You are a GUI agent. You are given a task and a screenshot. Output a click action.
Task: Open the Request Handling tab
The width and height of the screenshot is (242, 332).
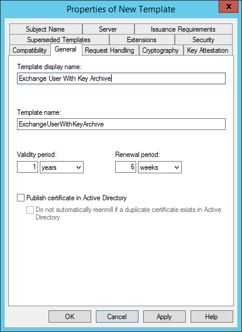[x=110, y=50]
